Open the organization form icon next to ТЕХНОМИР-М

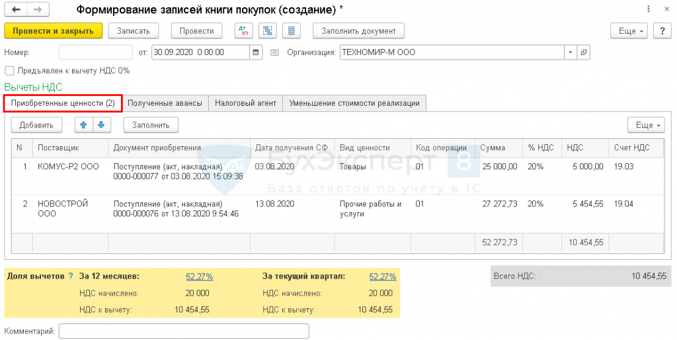pos(584,52)
